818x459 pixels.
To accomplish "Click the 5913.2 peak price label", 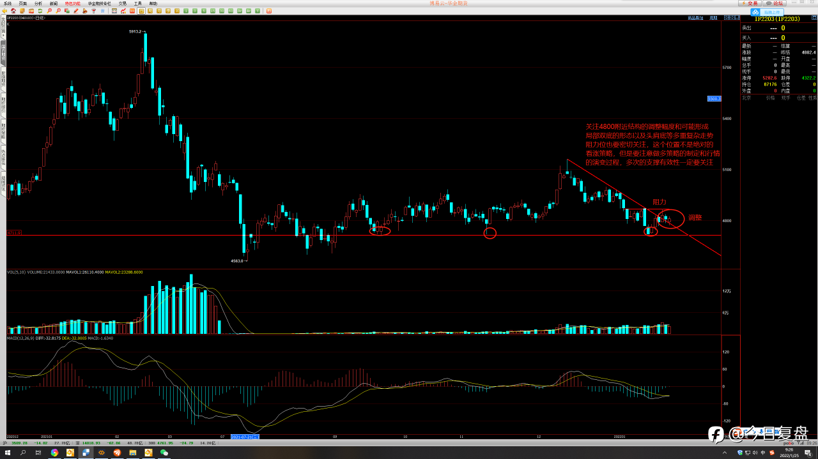I will (x=136, y=31).
